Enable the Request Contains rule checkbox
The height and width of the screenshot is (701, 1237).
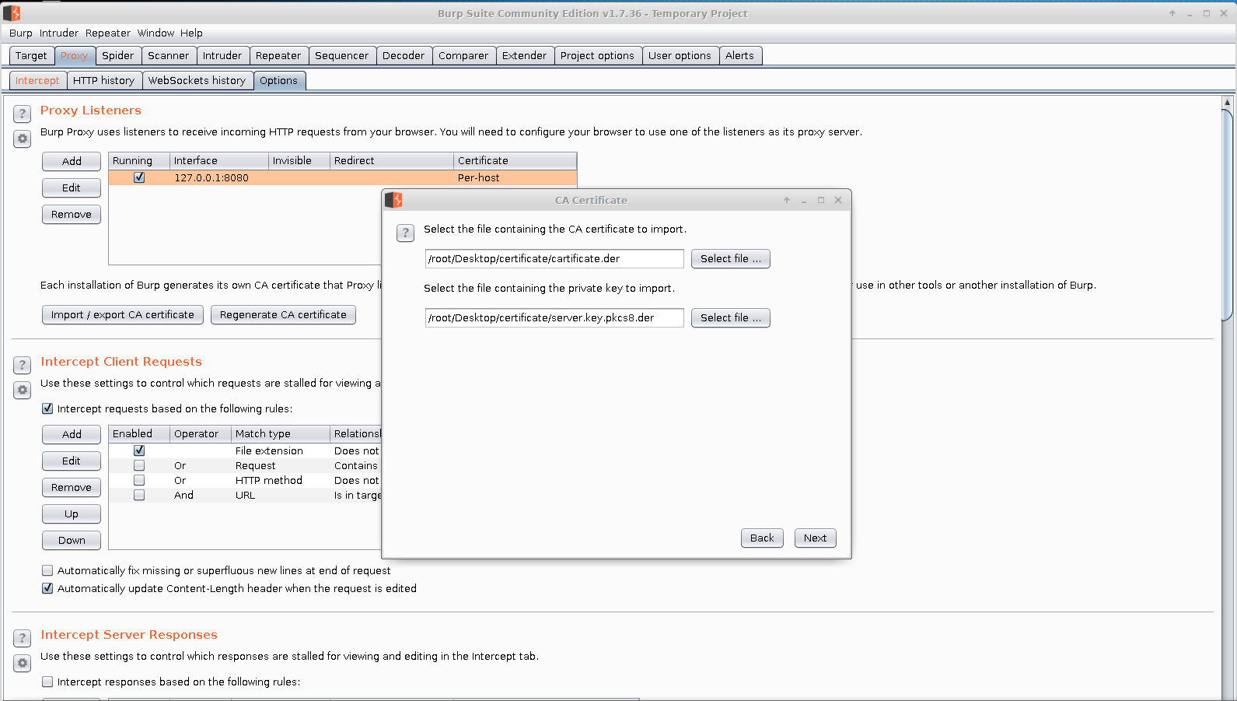click(x=139, y=465)
